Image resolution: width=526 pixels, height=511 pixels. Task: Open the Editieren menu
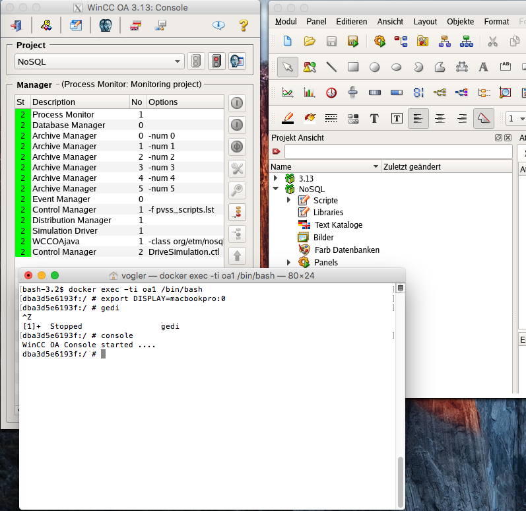[x=352, y=22]
